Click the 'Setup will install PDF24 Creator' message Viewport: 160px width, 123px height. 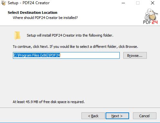coord(70,35)
